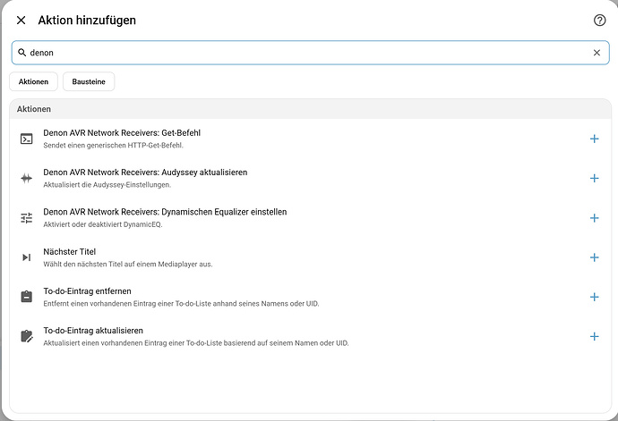
Task: Click 'Aktualisiert einen vorhandenen Eintrag' description
Action: click(x=196, y=343)
